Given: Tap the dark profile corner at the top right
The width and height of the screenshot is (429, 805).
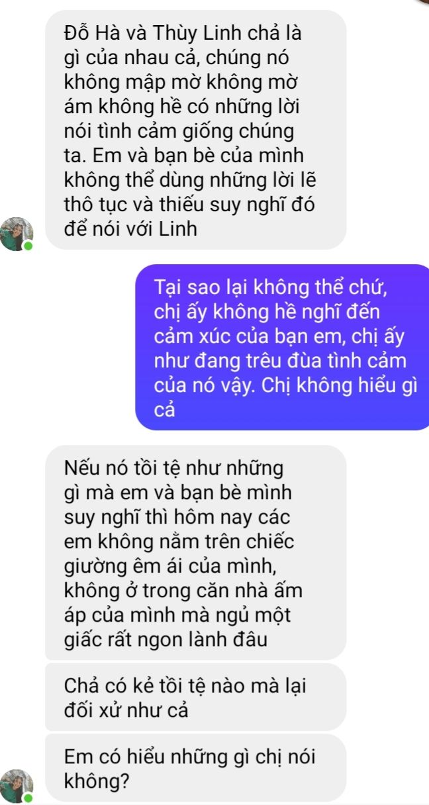Looking at the screenshot, I should [424, 2].
